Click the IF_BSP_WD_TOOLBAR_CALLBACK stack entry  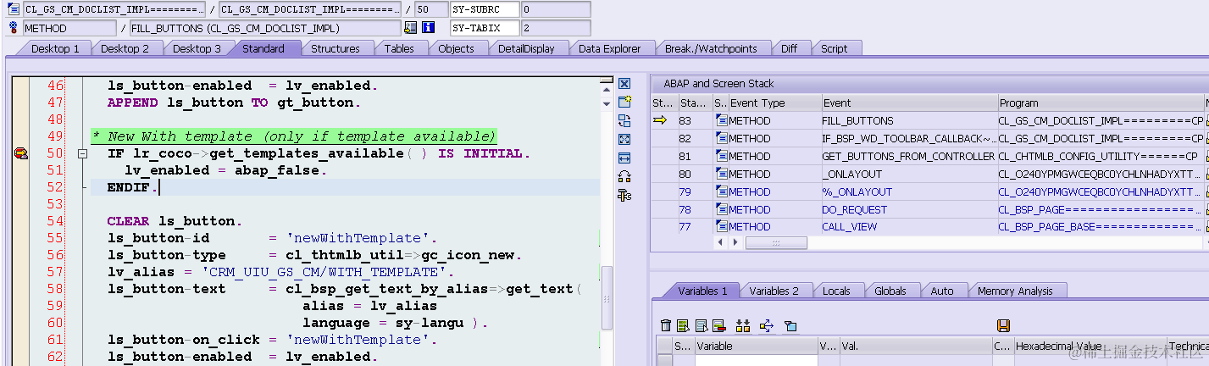[x=908, y=138]
